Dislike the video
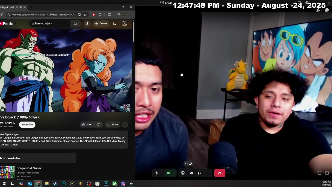The height and width of the screenshot is (187, 332). pos(98,125)
